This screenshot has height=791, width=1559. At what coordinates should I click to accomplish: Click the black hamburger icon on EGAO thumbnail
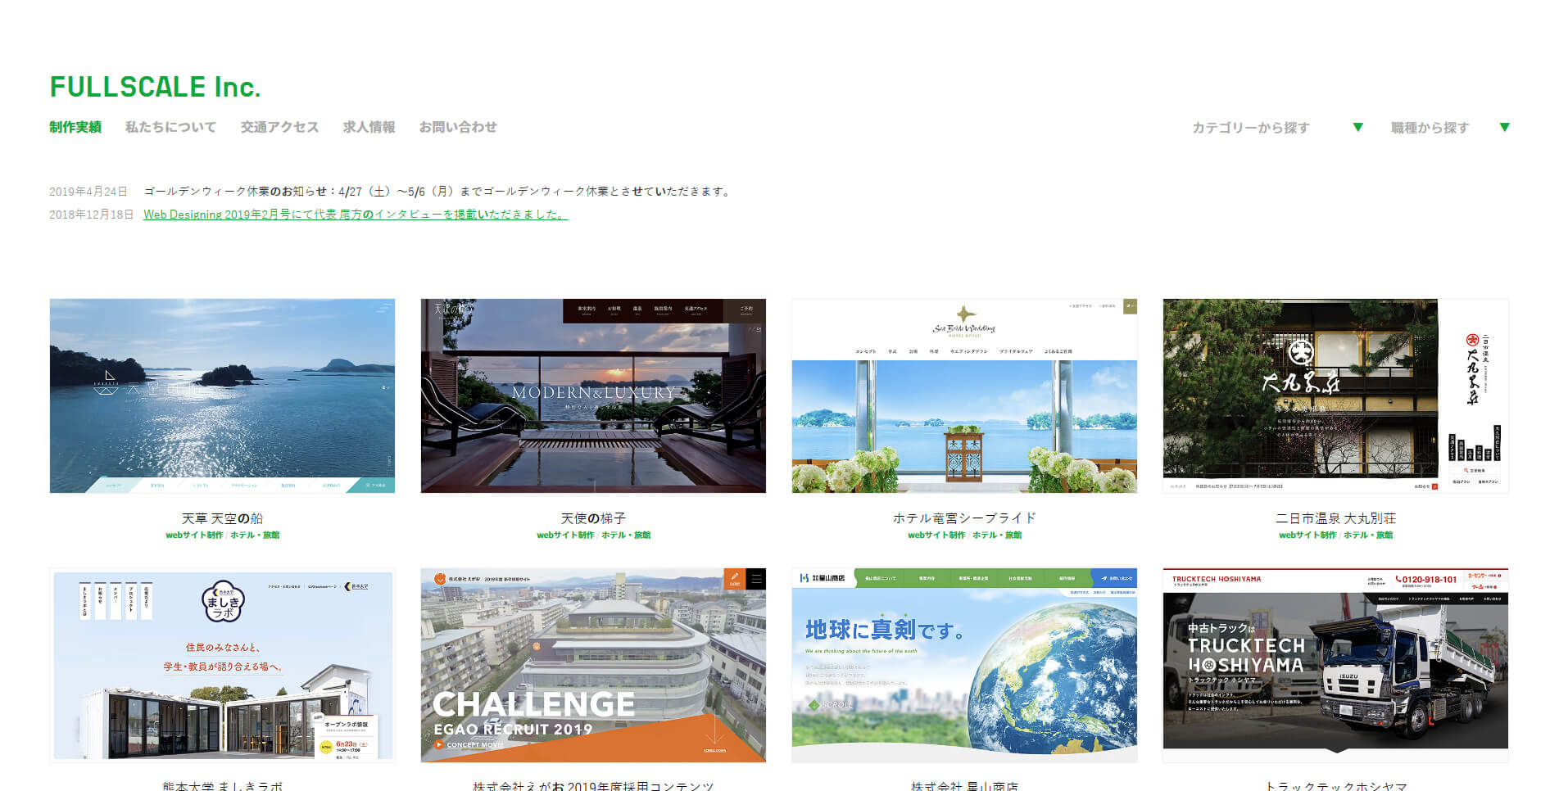(756, 579)
